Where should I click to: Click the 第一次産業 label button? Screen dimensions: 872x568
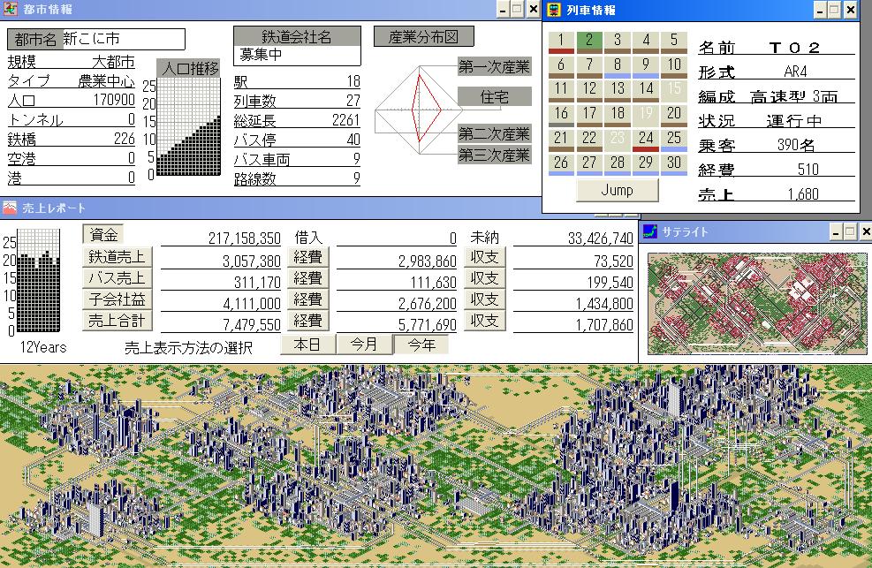tap(494, 66)
